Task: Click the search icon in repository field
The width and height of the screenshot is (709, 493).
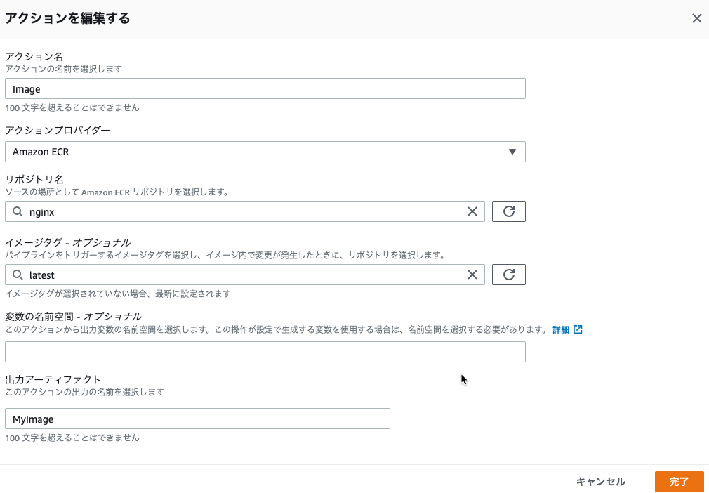Action: tap(17, 211)
